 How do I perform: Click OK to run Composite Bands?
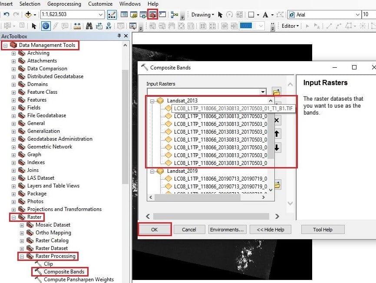click(155, 230)
